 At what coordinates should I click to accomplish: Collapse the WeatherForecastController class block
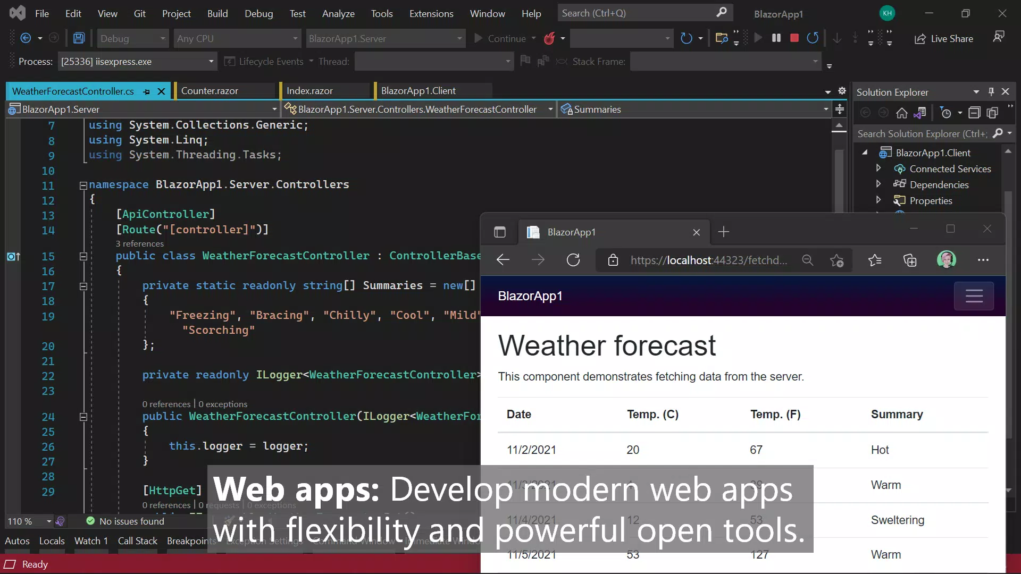(83, 256)
